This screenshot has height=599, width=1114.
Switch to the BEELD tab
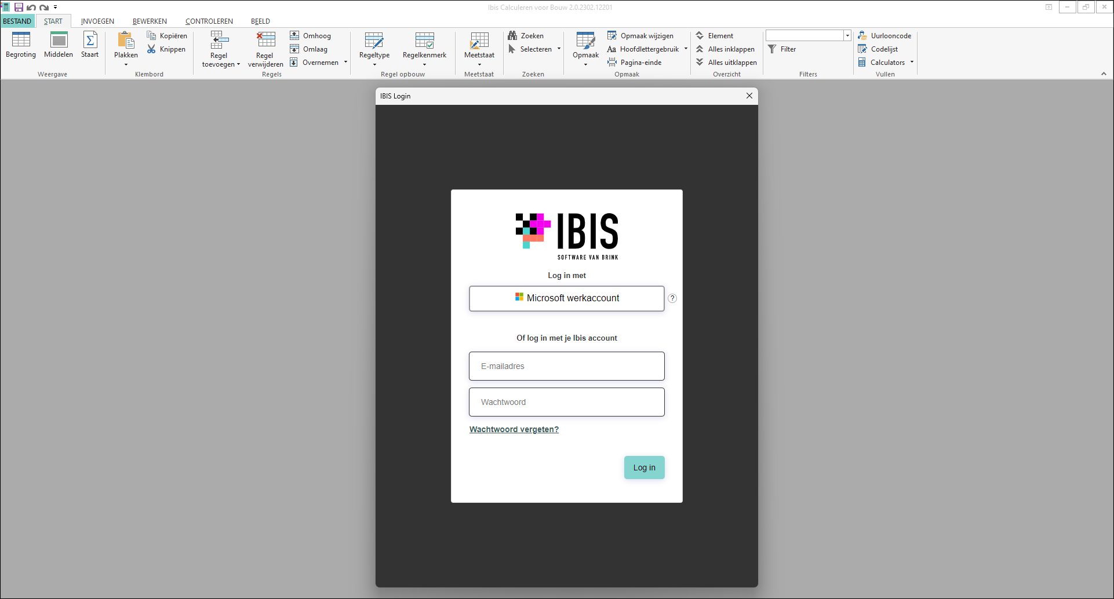tap(260, 21)
